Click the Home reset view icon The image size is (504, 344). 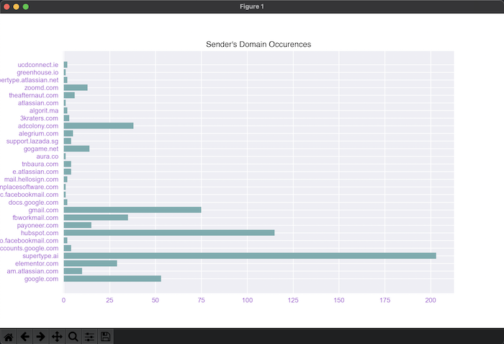click(9, 337)
